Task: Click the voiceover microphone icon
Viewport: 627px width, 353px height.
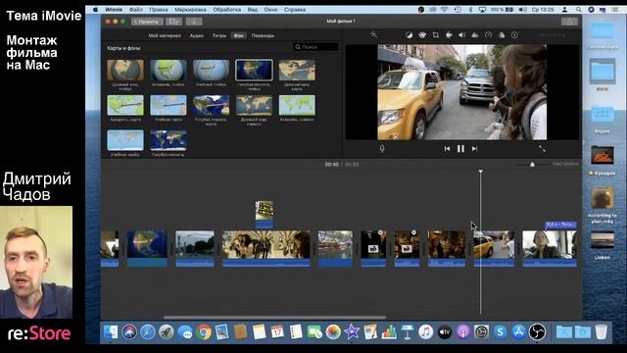Action: pos(382,149)
